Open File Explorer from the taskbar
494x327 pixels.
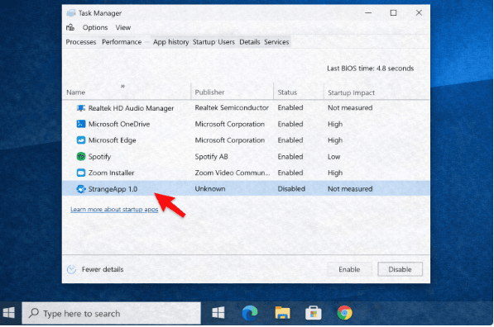[282, 313]
